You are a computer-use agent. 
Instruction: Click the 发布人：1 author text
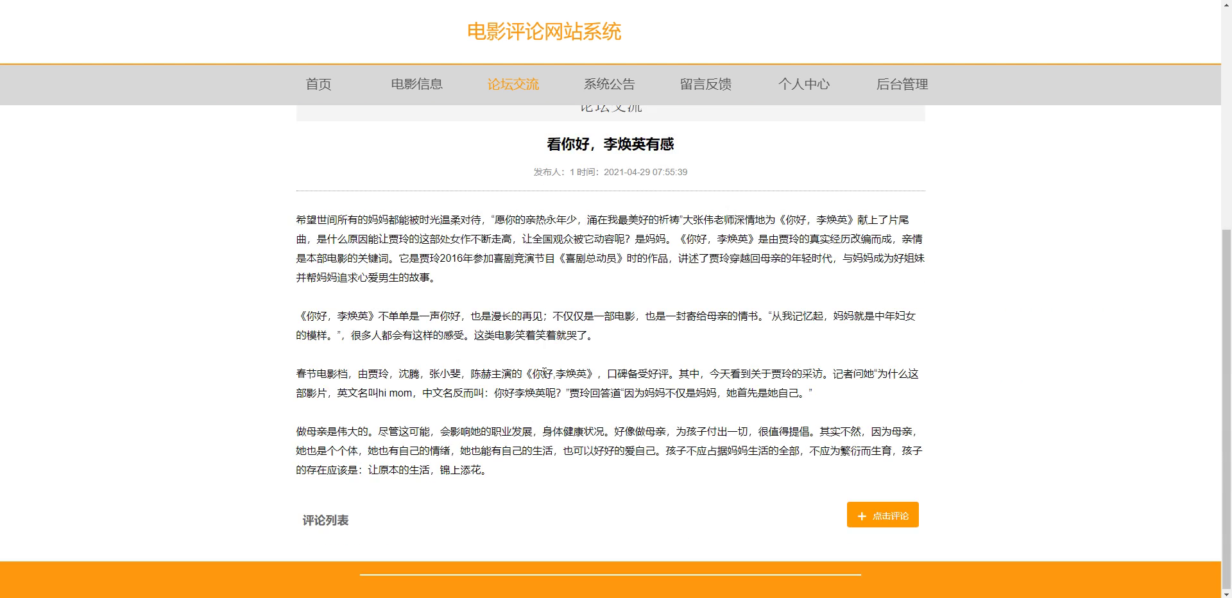[554, 172]
